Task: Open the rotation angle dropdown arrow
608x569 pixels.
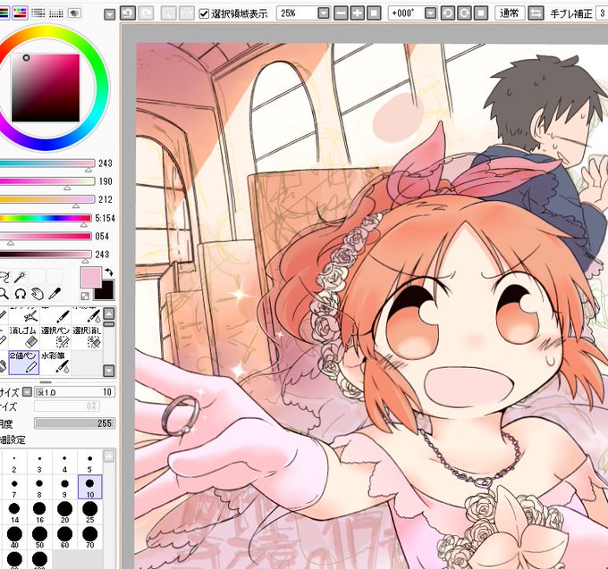Action: 430,13
